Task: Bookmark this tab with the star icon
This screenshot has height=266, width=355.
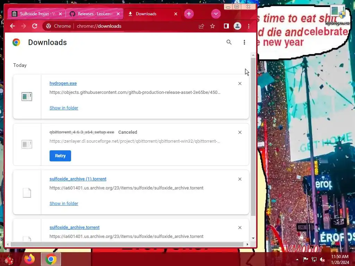Action: click(x=213, y=26)
